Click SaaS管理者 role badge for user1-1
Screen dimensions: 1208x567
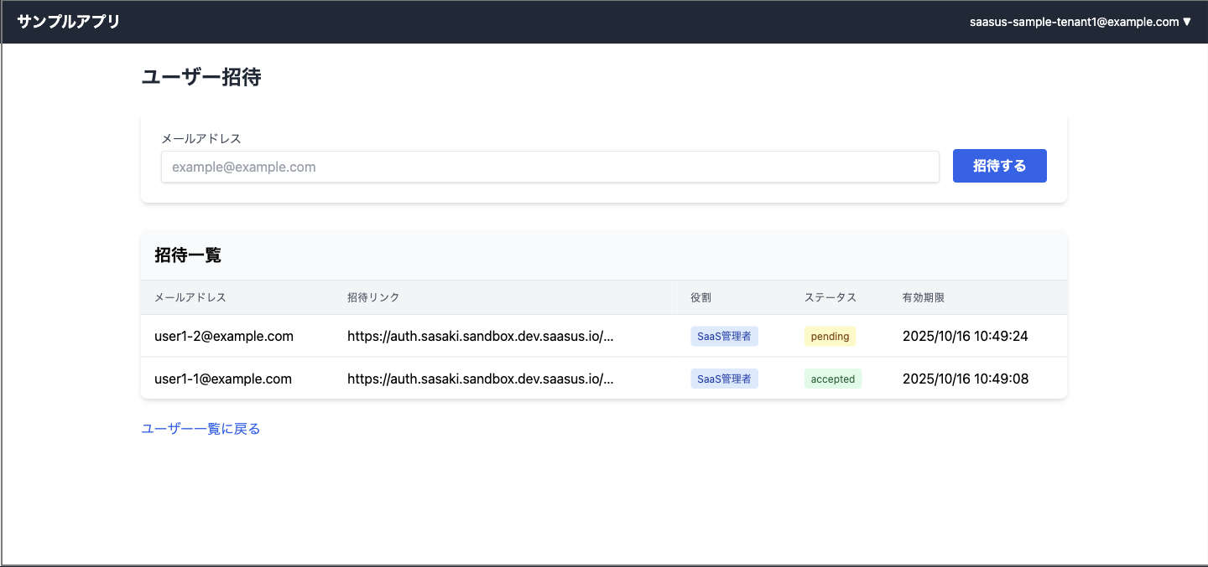click(x=724, y=379)
